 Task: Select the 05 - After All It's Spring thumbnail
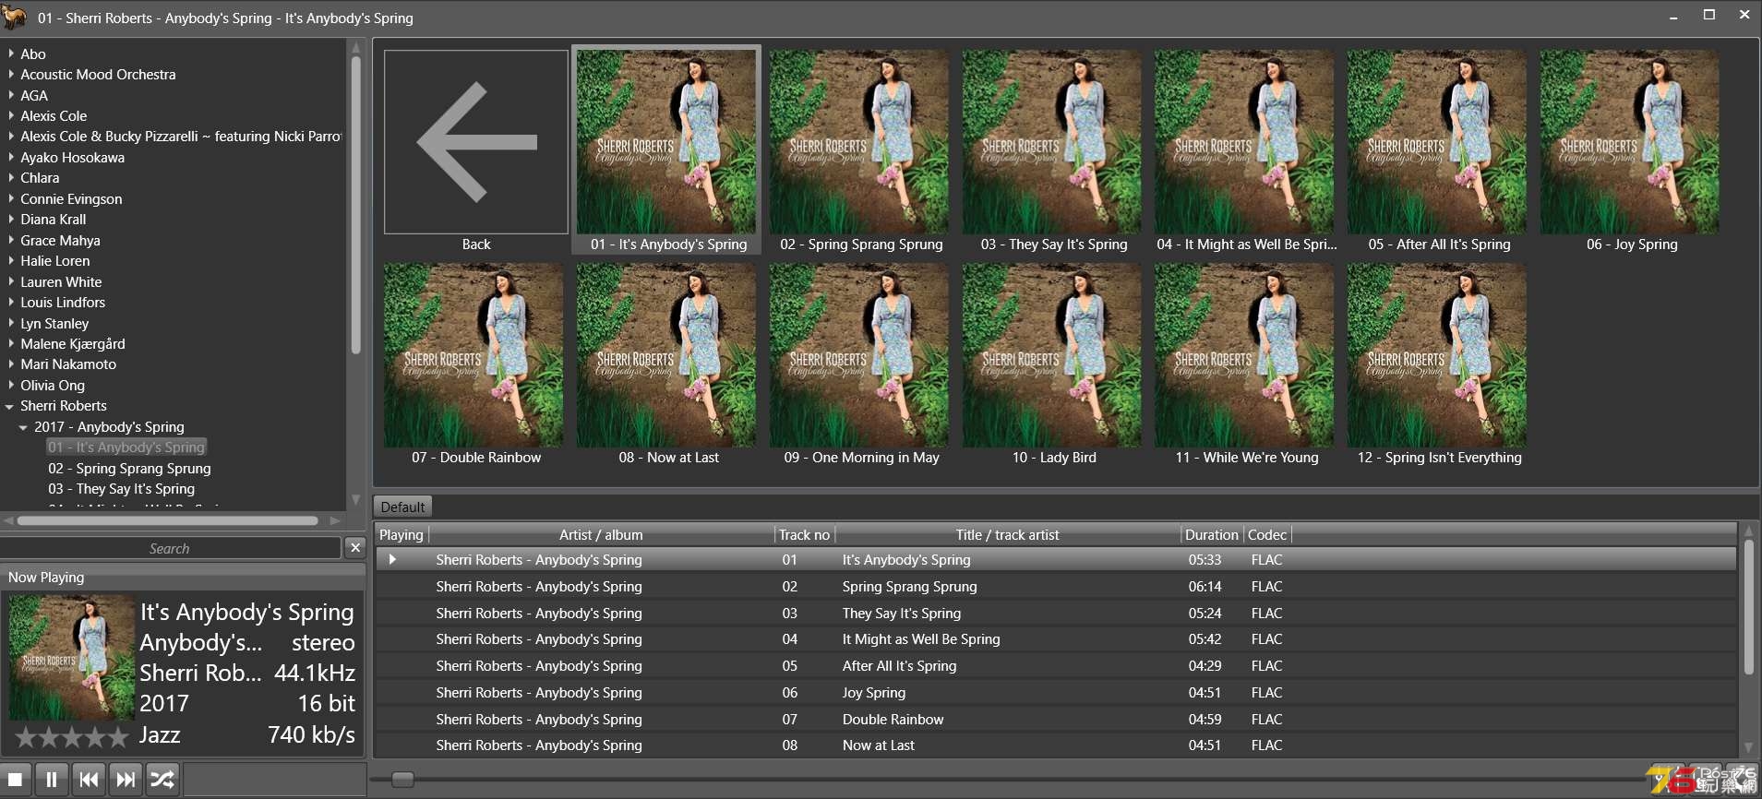(1438, 142)
